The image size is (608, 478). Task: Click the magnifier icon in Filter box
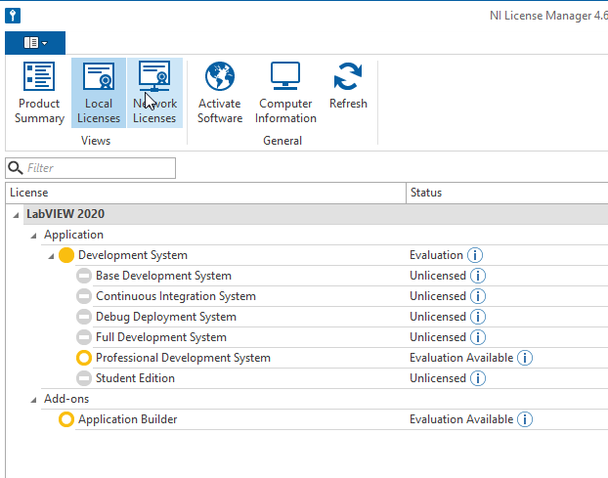point(16,168)
